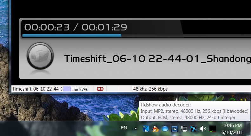Open the ffdshow audio decoder tray icon
Image resolution: width=251 pixels, height=136 pixels.
point(174,129)
